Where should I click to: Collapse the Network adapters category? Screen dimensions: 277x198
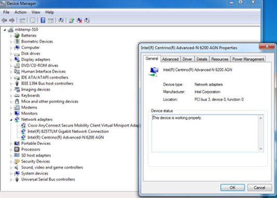point(11,120)
